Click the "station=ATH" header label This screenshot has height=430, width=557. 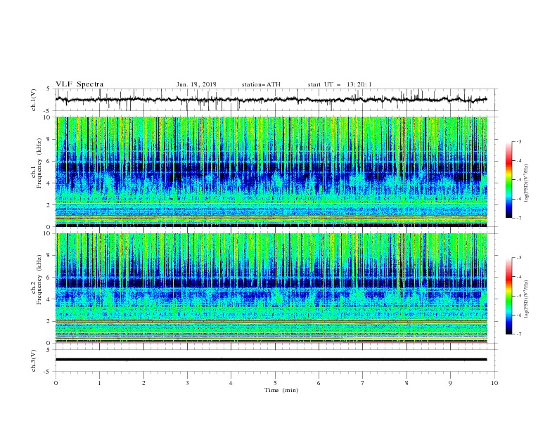tap(261, 84)
